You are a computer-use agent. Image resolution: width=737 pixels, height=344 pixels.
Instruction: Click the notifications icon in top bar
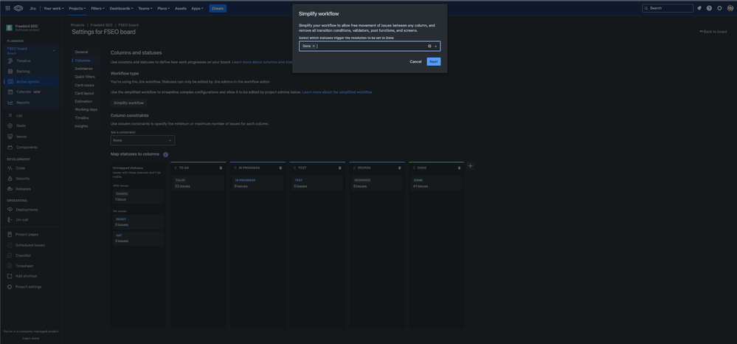[699, 8]
